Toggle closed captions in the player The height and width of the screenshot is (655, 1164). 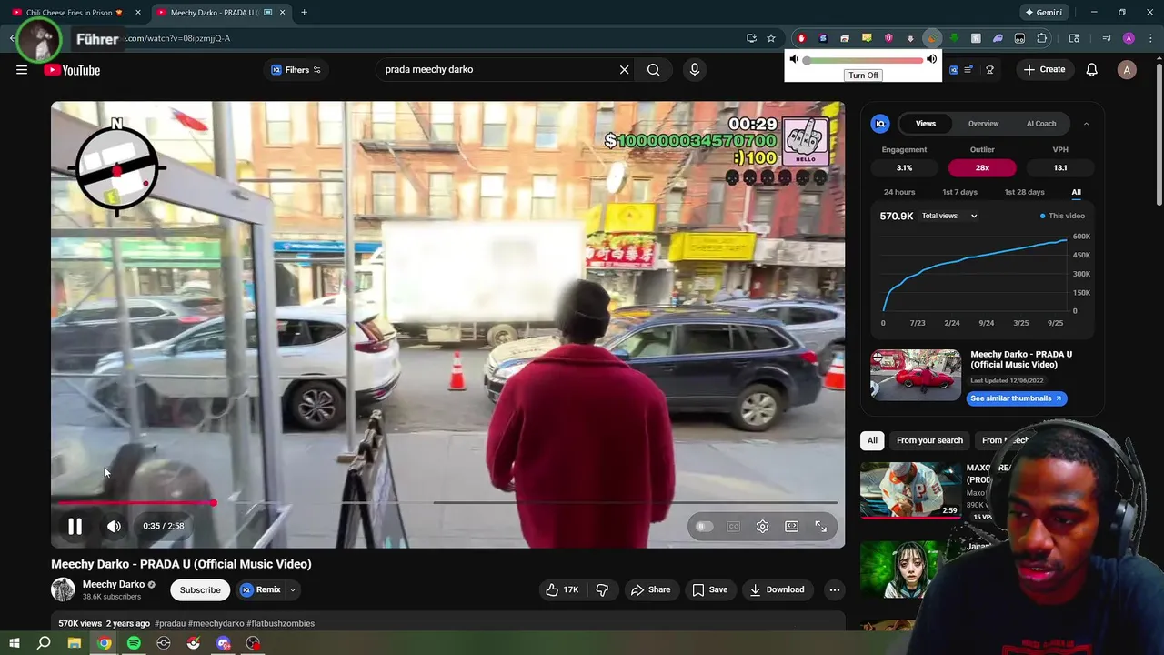click(x=733, y=526)
